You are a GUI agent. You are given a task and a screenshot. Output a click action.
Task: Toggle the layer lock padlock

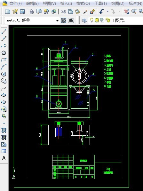click(108, 20)
